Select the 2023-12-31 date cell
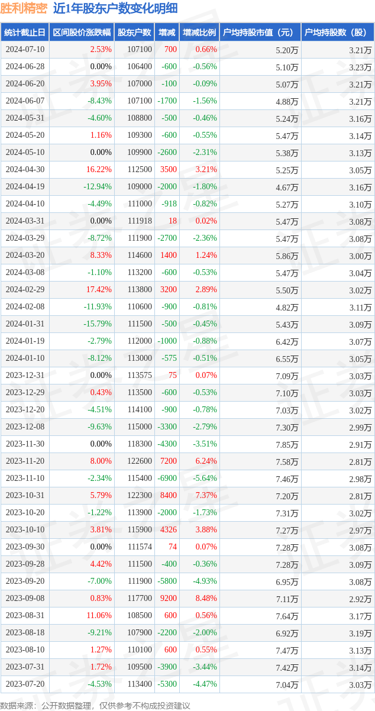This screenshot has width=375, height=711. coord(25,376)
